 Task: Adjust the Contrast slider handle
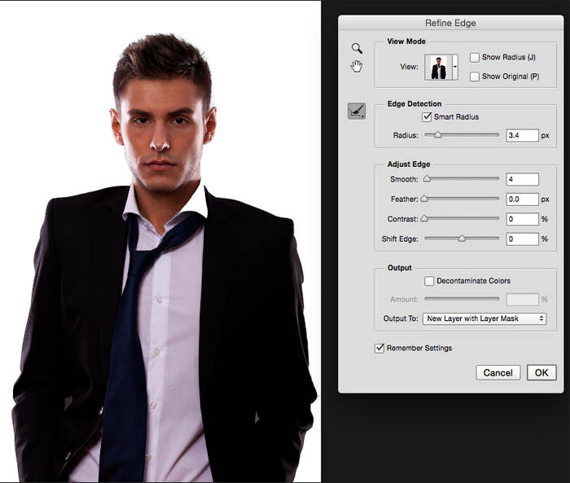coord(424,218)
